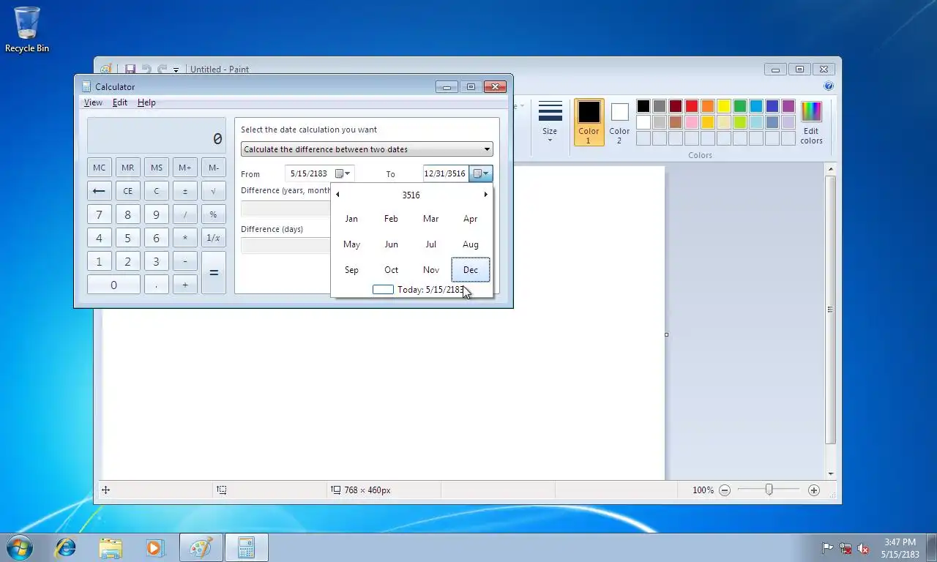Click the Paint vertical scrollbar down arrow

pos(830,474)
